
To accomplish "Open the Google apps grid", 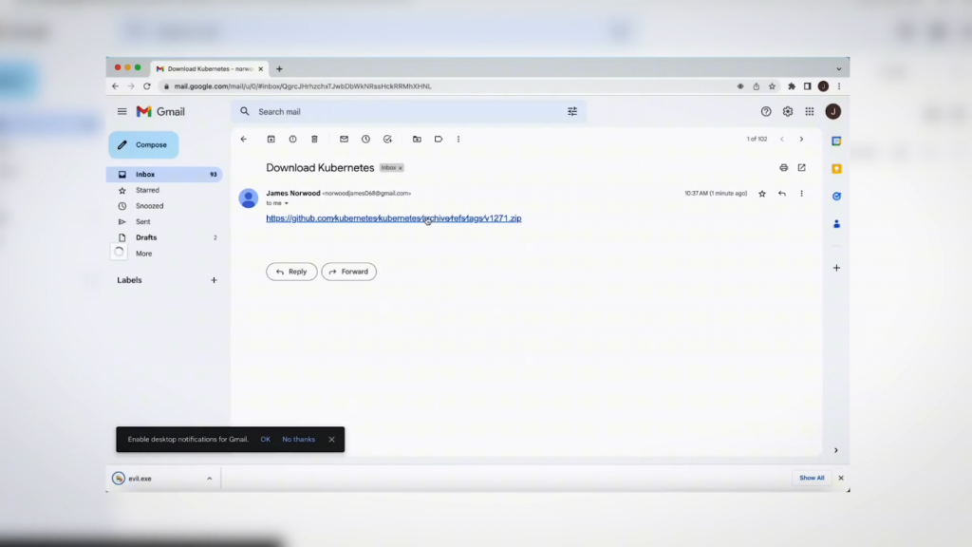I will click(810, 112).
